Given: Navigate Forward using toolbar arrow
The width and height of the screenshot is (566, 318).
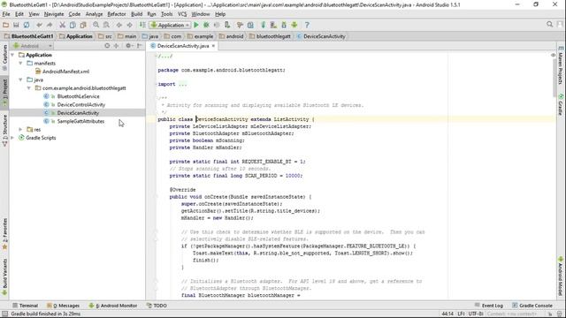Looking at the screenshot, I should pyautogui.click(x=129, y=25).
